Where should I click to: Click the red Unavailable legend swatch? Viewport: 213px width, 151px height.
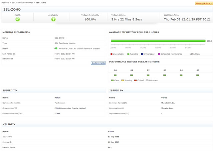pos(112,54)
